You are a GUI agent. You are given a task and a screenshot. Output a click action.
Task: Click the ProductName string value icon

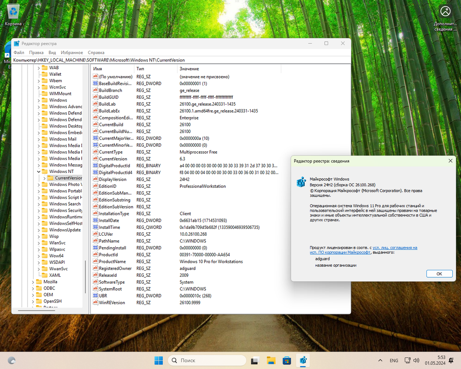point(95,262)
